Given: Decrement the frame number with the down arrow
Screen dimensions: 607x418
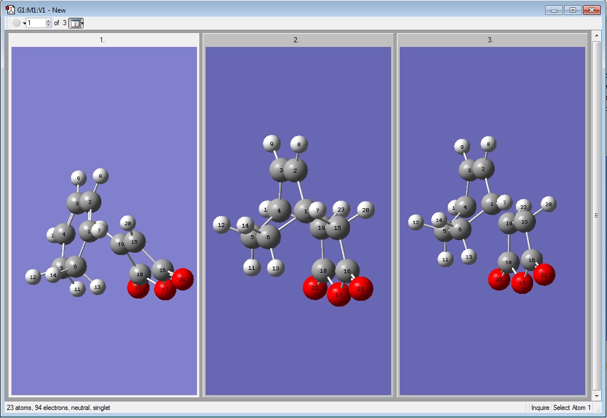Looking at the screenshot, I should [x=49, y=26].
